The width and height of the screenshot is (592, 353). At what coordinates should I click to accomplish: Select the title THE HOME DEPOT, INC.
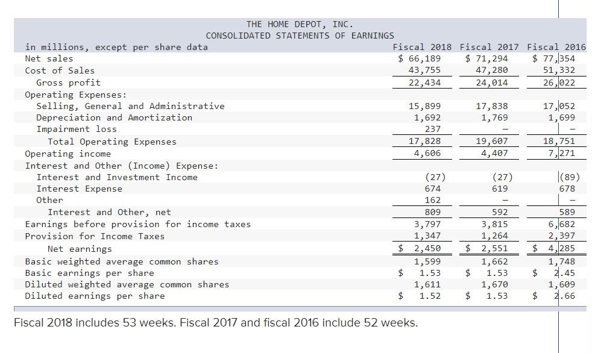click(300, 25)
